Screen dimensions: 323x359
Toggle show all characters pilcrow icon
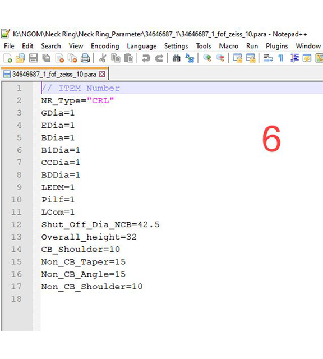click(281, 58)
